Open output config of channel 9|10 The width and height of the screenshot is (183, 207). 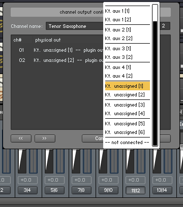[108, 190]
